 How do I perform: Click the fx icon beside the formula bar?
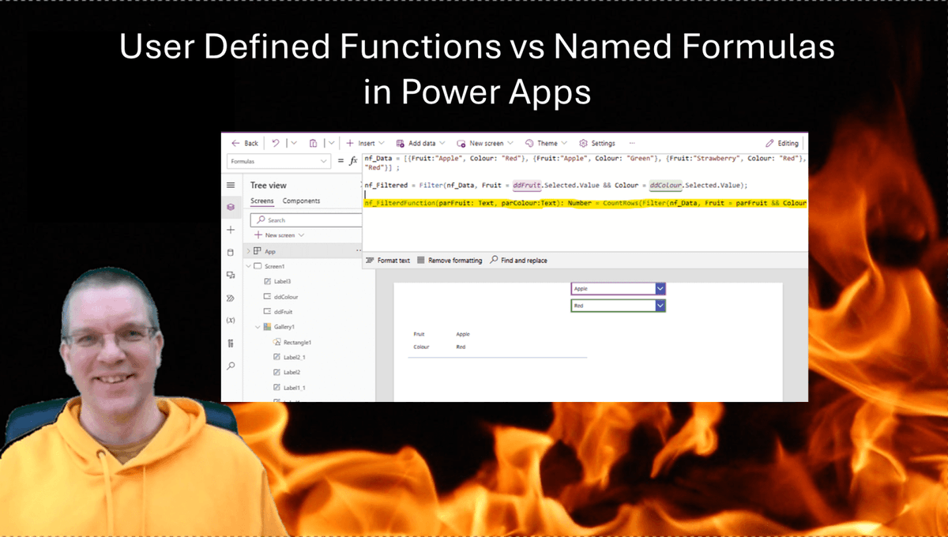click(x=352, y=161)
